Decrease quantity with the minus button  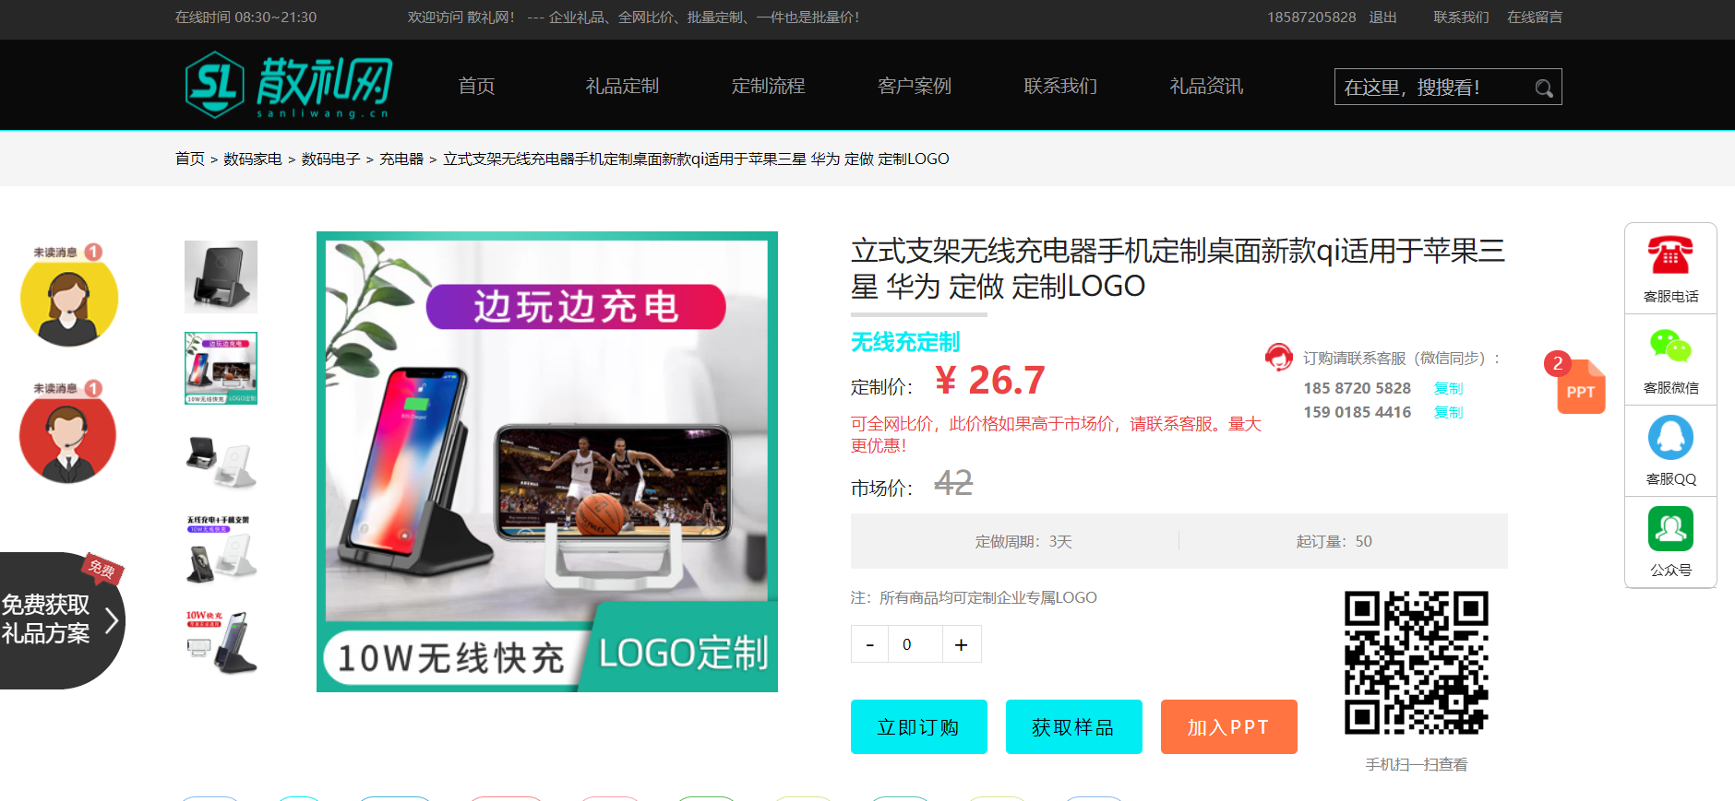pyautogui.click(x=869, y=644)
